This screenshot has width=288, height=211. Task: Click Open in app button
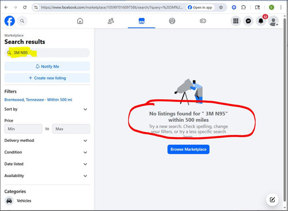[x=200, y=7]
